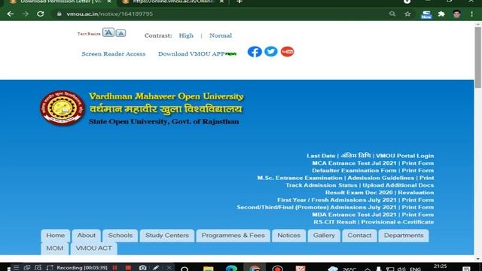Open the blue "New" extension icon
482x271 pixels.
[x=426, y=14]
